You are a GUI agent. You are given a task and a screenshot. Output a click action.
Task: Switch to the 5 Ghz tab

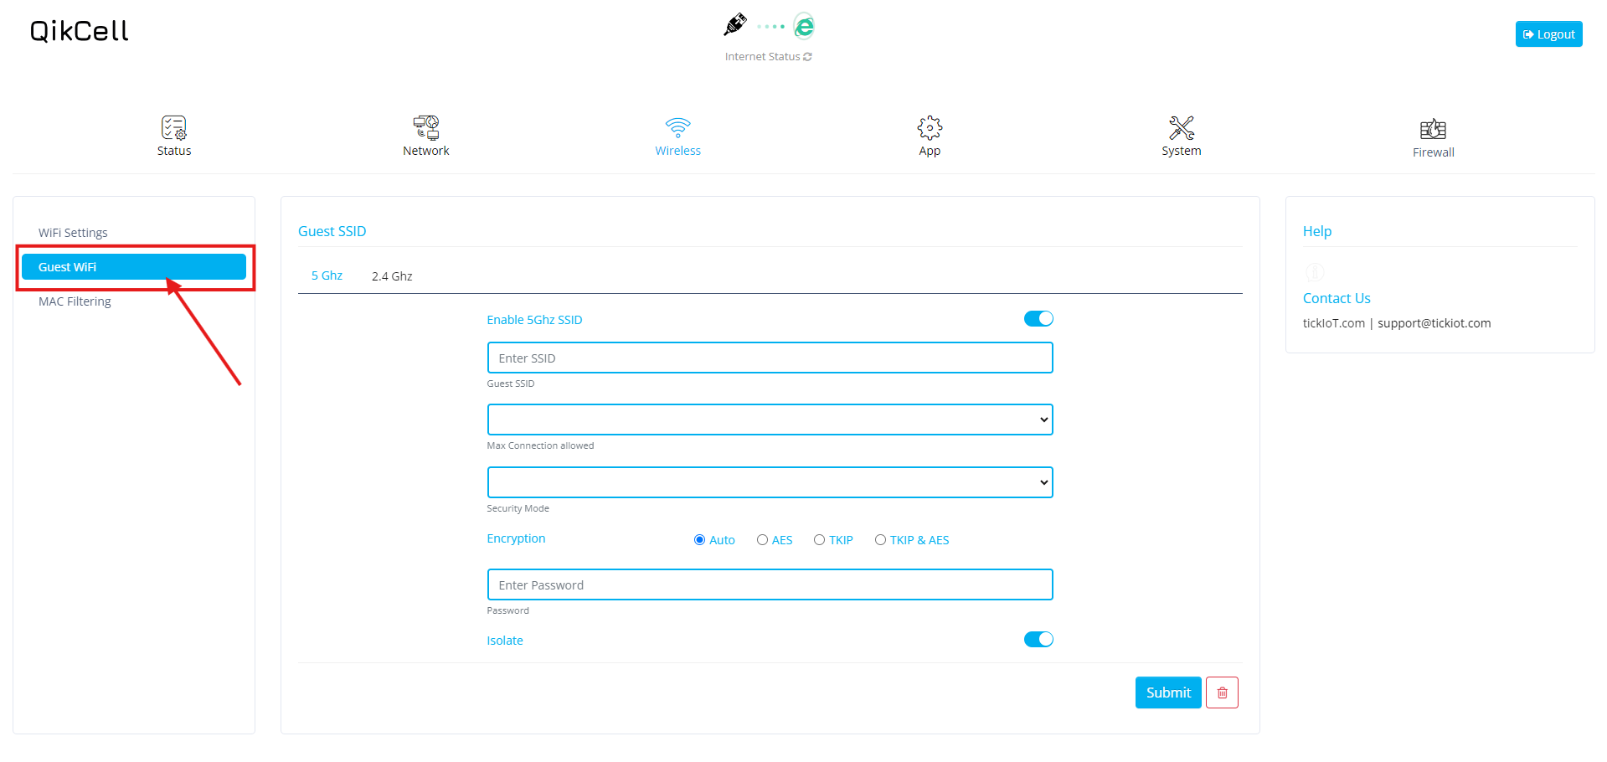tap(327, 275)
